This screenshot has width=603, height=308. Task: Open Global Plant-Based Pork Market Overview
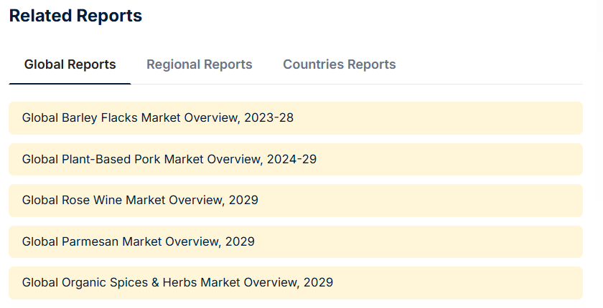tap(169, 159)
